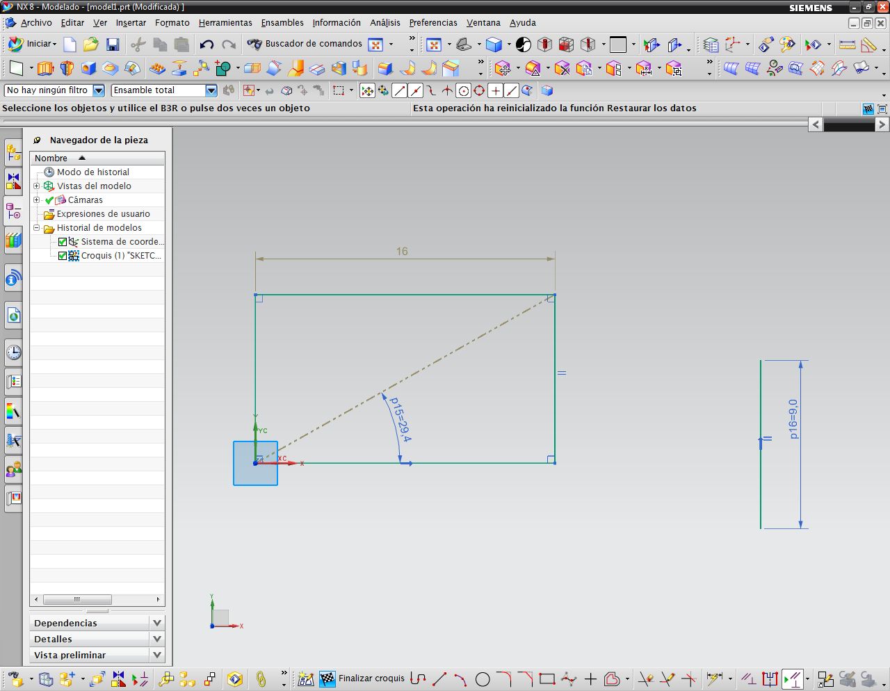Pick the Pattern feature icon
The height and width of the screenshot is (691, 890).
click(158, 68)
